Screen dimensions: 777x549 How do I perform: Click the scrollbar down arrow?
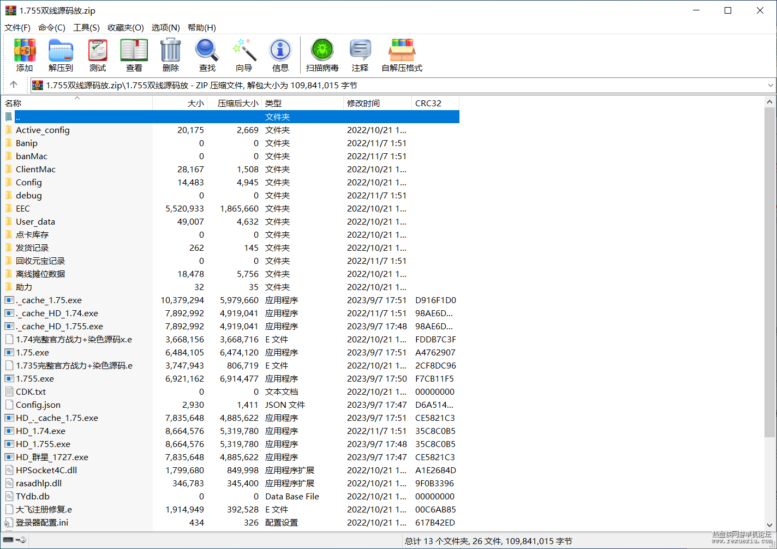770,525
